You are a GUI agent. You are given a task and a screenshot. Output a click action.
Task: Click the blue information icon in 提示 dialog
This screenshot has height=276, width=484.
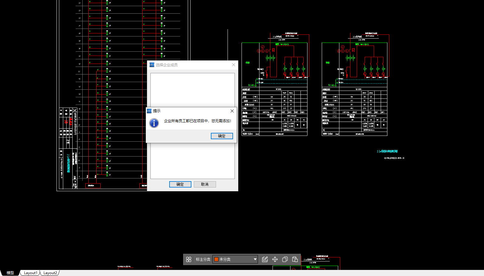pyautogui.click(x=154, y=123)
